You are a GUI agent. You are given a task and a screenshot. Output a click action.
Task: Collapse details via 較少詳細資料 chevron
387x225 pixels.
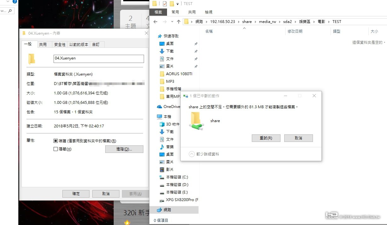[x=192, y=154]
